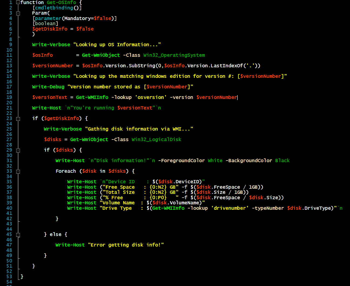350x286 pixels.
Task: Click the Win32_OperatingSystem class name
Action: coord(174,55)
